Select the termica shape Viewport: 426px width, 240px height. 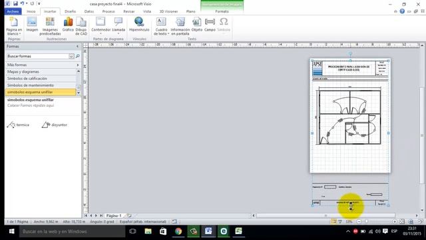point(18,125)
